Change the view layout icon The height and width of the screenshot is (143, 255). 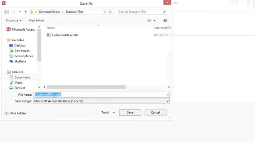149,20
